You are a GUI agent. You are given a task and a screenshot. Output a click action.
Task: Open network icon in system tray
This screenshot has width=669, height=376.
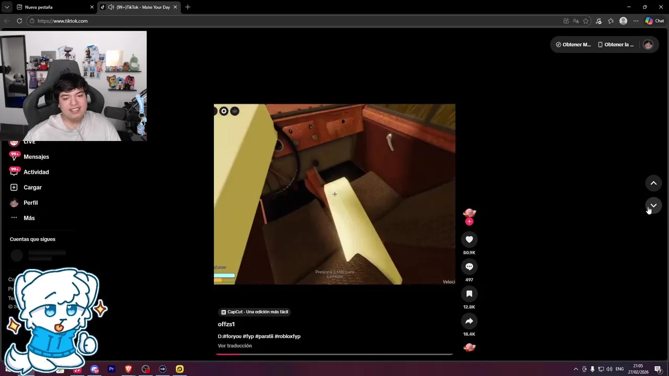click(601, 369)
